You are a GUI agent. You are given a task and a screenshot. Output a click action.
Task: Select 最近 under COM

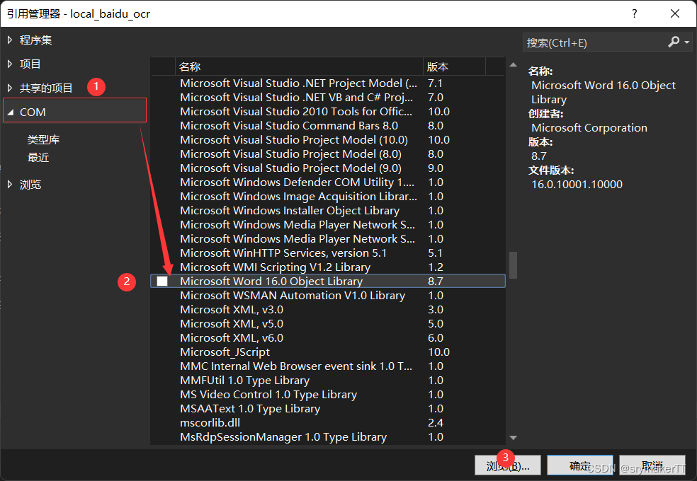(x=38, y=158)
